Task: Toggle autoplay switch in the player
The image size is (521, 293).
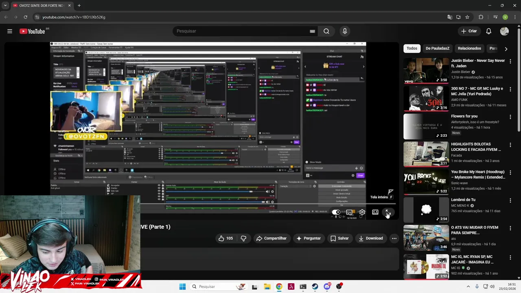Action: point(336,212)
